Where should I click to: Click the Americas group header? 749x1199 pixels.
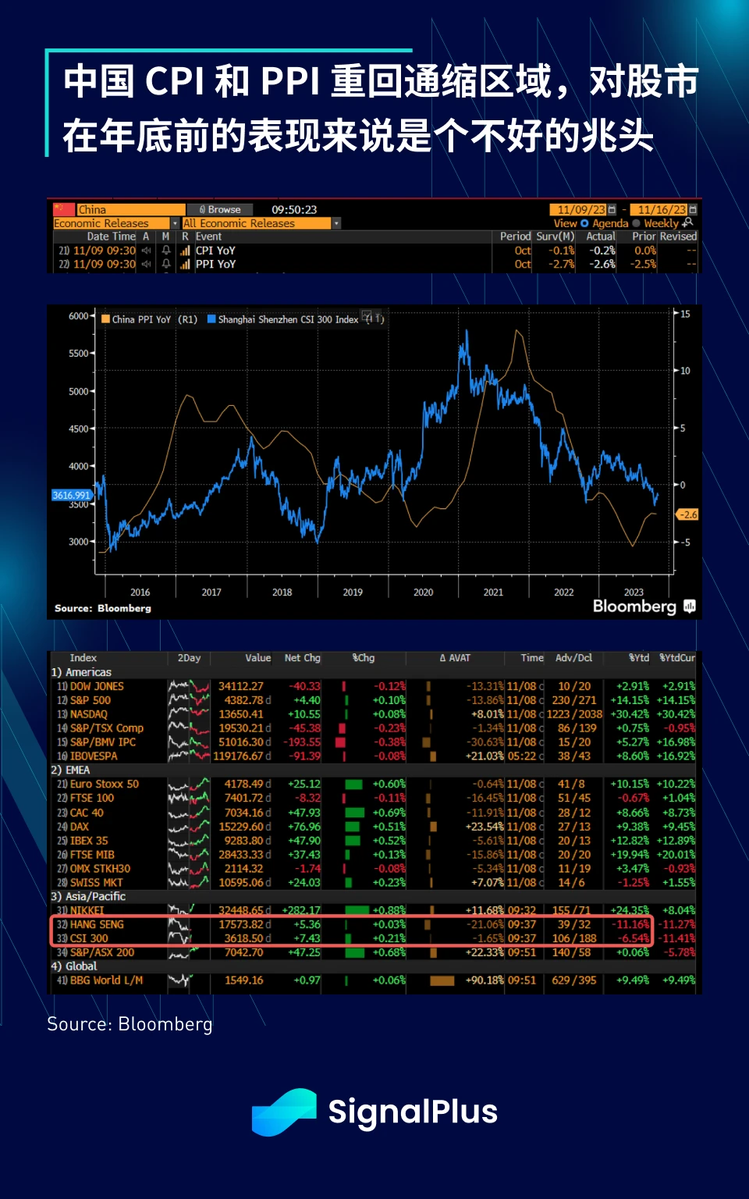pyautogui.click(x=81, y=672)
